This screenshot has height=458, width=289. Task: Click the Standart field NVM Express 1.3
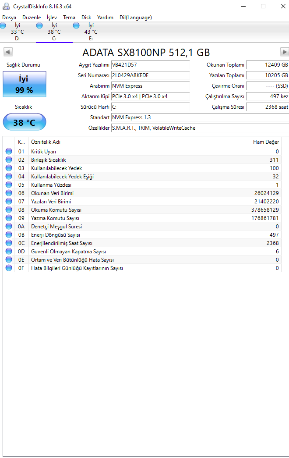point(200,117)
